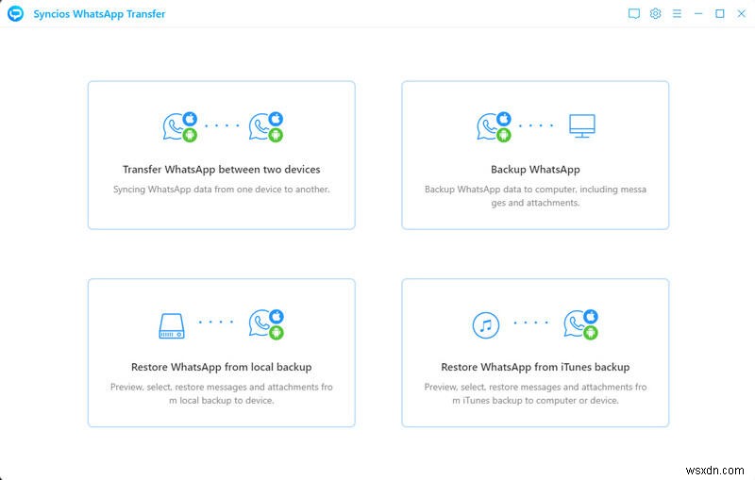
Task: Click 'Syncing WhatsApp data from one device to another.'
Action: 222,190
